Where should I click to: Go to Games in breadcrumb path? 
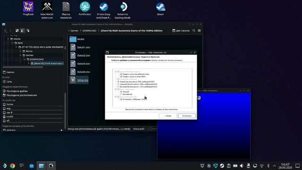[x=74, y=31]
